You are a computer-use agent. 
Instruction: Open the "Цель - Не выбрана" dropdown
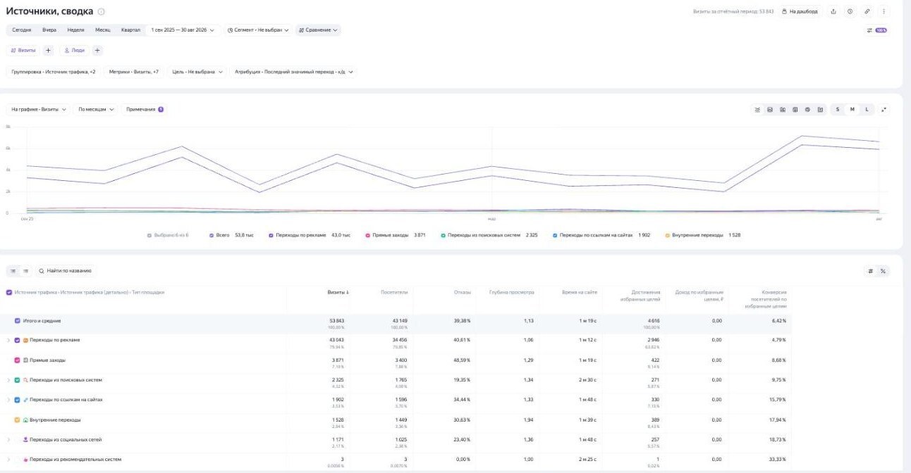(x=197, y=72)
